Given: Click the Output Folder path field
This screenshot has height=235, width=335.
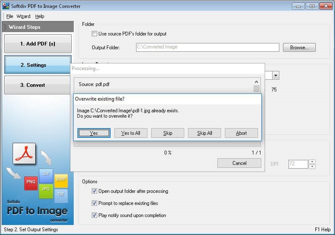Looking at the screenshot, I should point(207,47).
